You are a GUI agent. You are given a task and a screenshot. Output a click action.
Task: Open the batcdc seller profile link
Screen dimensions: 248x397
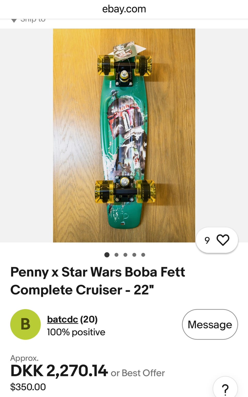pos(63,319)
